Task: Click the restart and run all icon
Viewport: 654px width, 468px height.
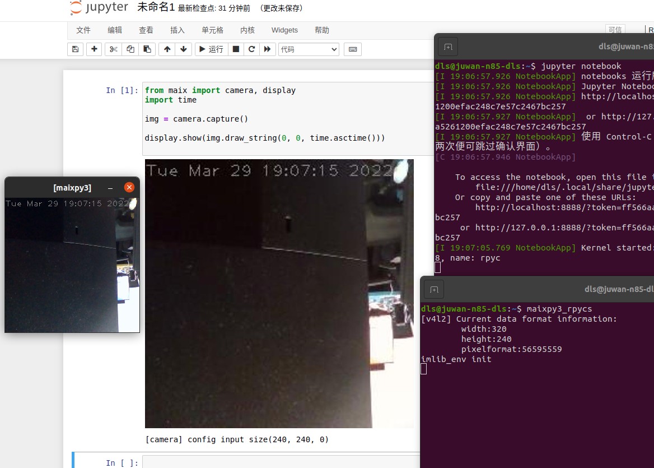Action: pos(268,49)
